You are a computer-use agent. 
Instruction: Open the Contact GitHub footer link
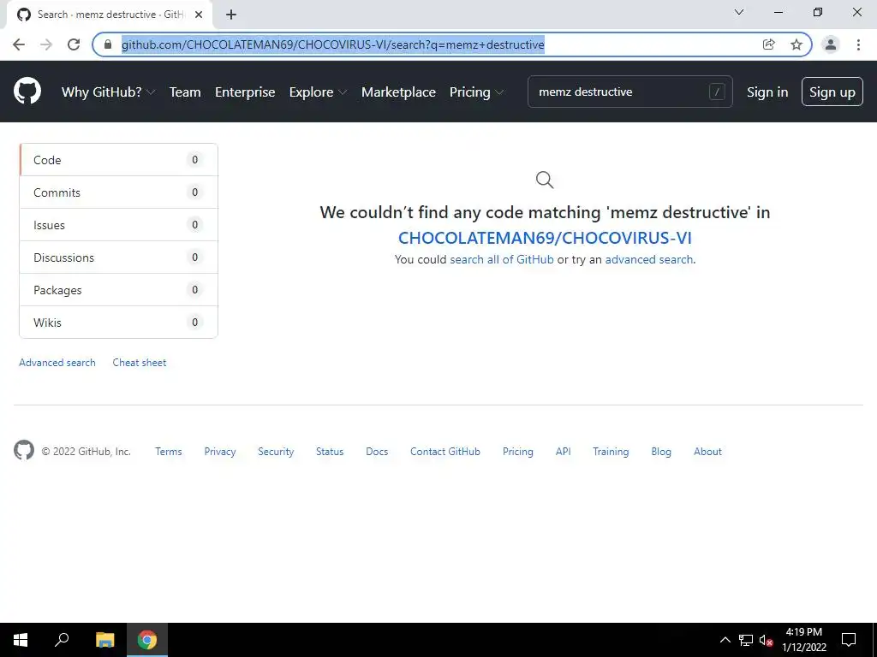(x=445, y=452)
